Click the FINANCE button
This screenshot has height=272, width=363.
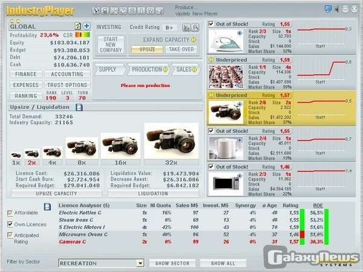coord(26,74)
